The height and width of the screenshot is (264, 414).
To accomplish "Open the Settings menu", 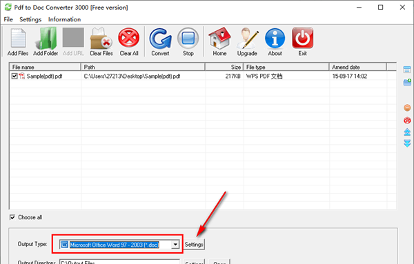I will tap(30, 19).
